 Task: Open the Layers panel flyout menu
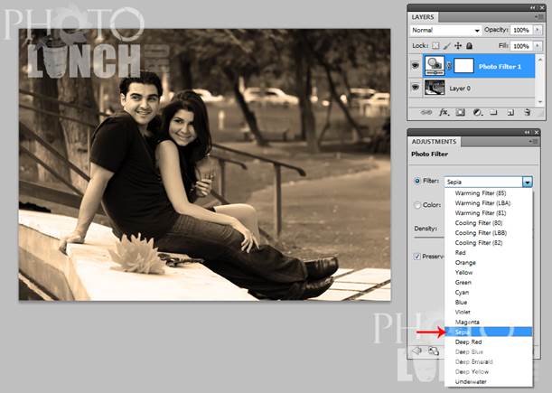coord(538,17)
